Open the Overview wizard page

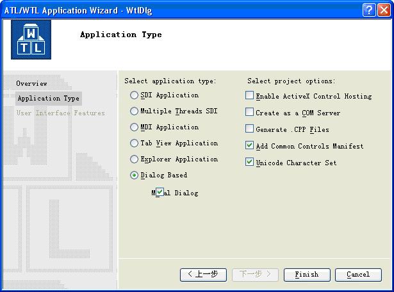pyautogui.click(x=31, y=84)
